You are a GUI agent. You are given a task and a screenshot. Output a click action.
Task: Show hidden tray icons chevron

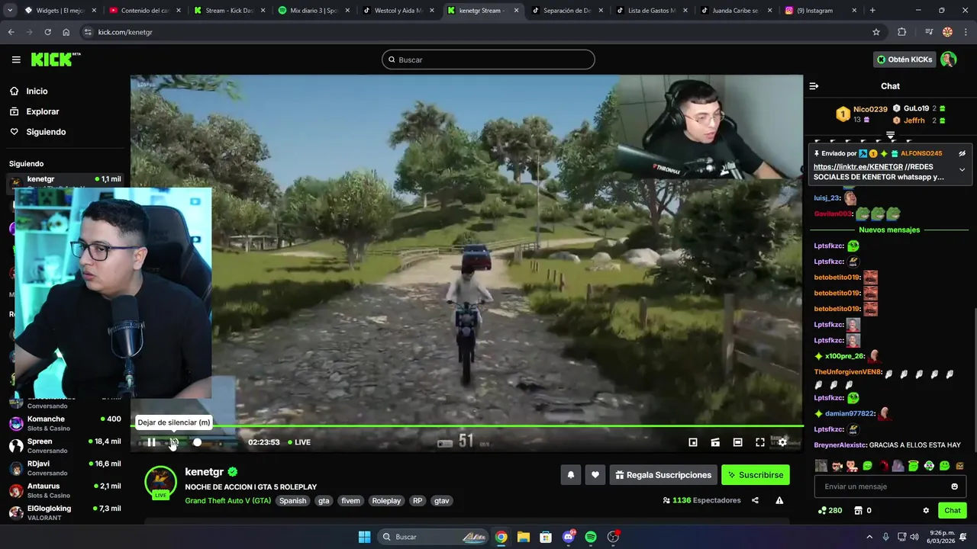click(x=869, y=537)
